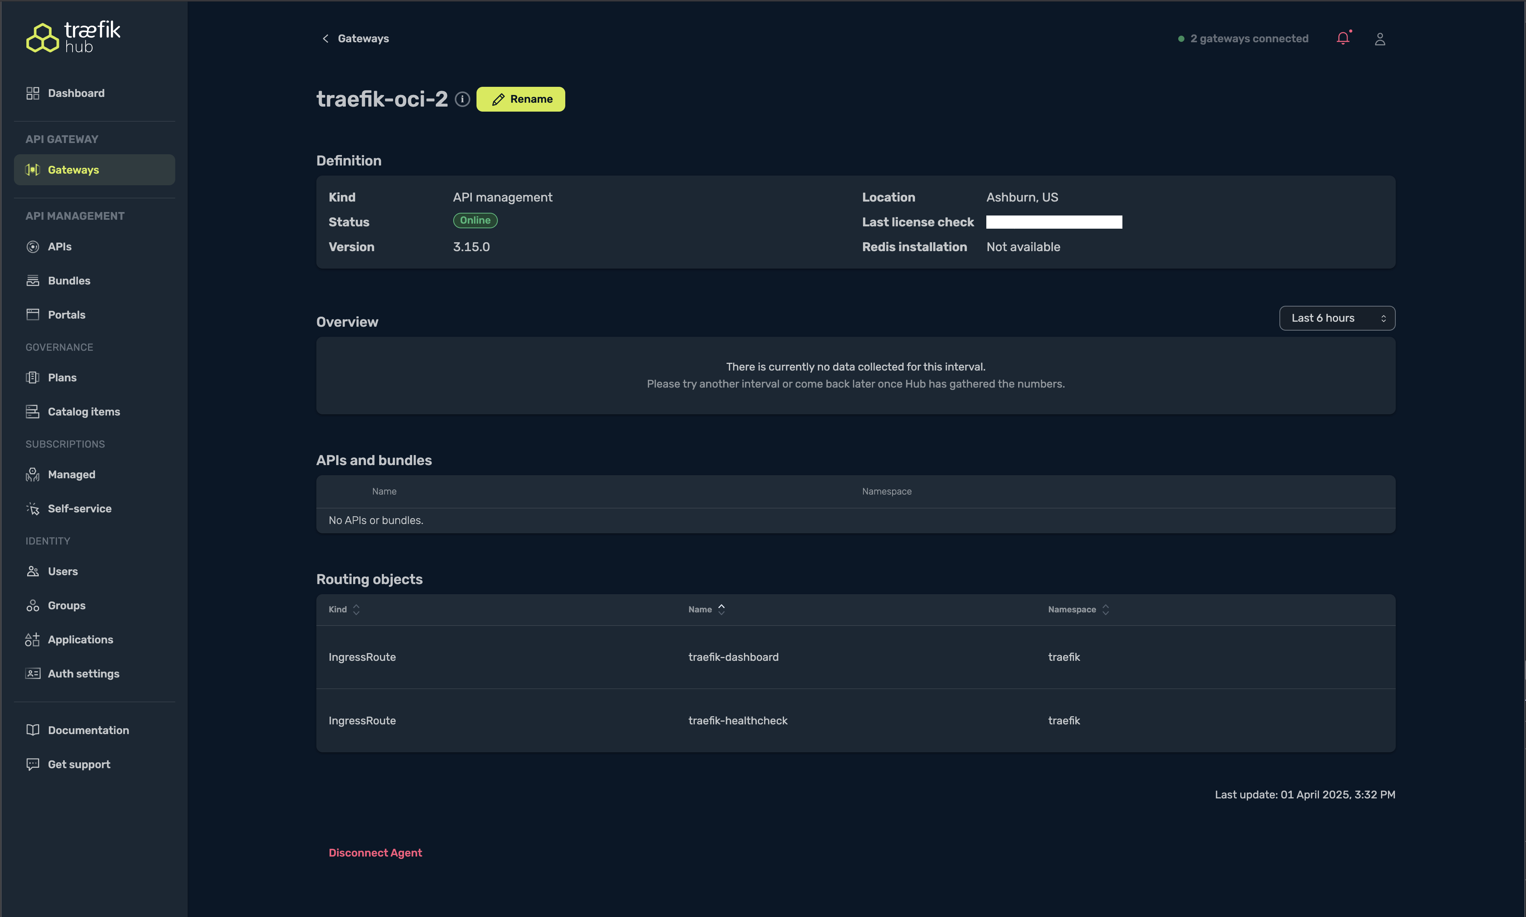This screenshot has width=1526, height=917.
Task: Click the Dashboard grid icon in sidebar
Action: click(x=33, y=93)
